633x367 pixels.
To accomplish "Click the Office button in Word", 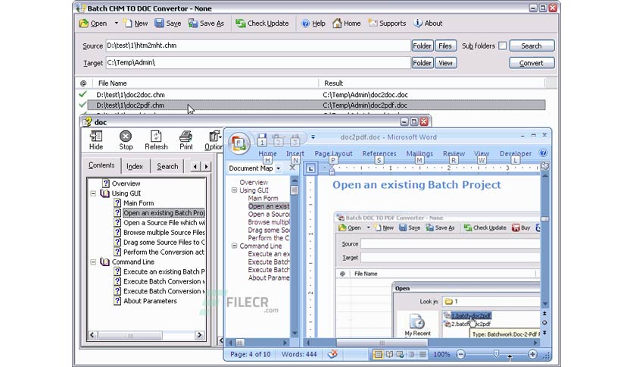I will 239,143.
